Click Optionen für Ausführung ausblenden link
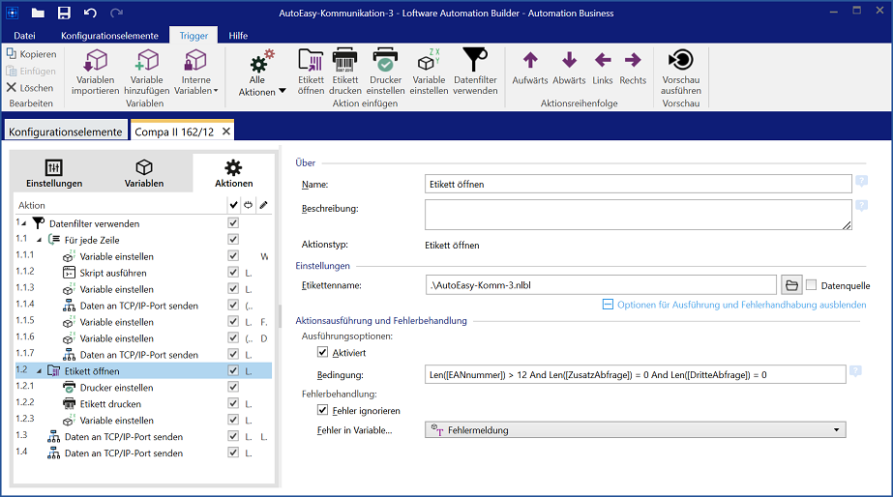 pos(740,305)
